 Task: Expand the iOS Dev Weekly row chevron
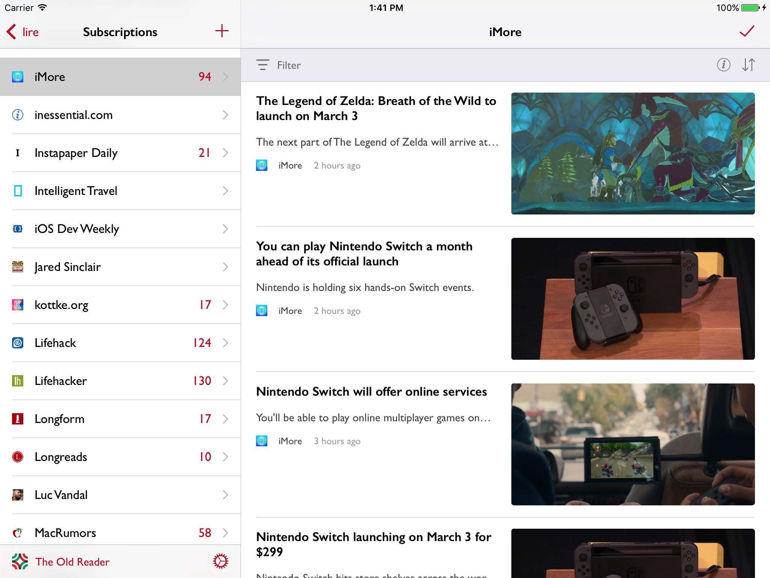[x=226, y=229]
